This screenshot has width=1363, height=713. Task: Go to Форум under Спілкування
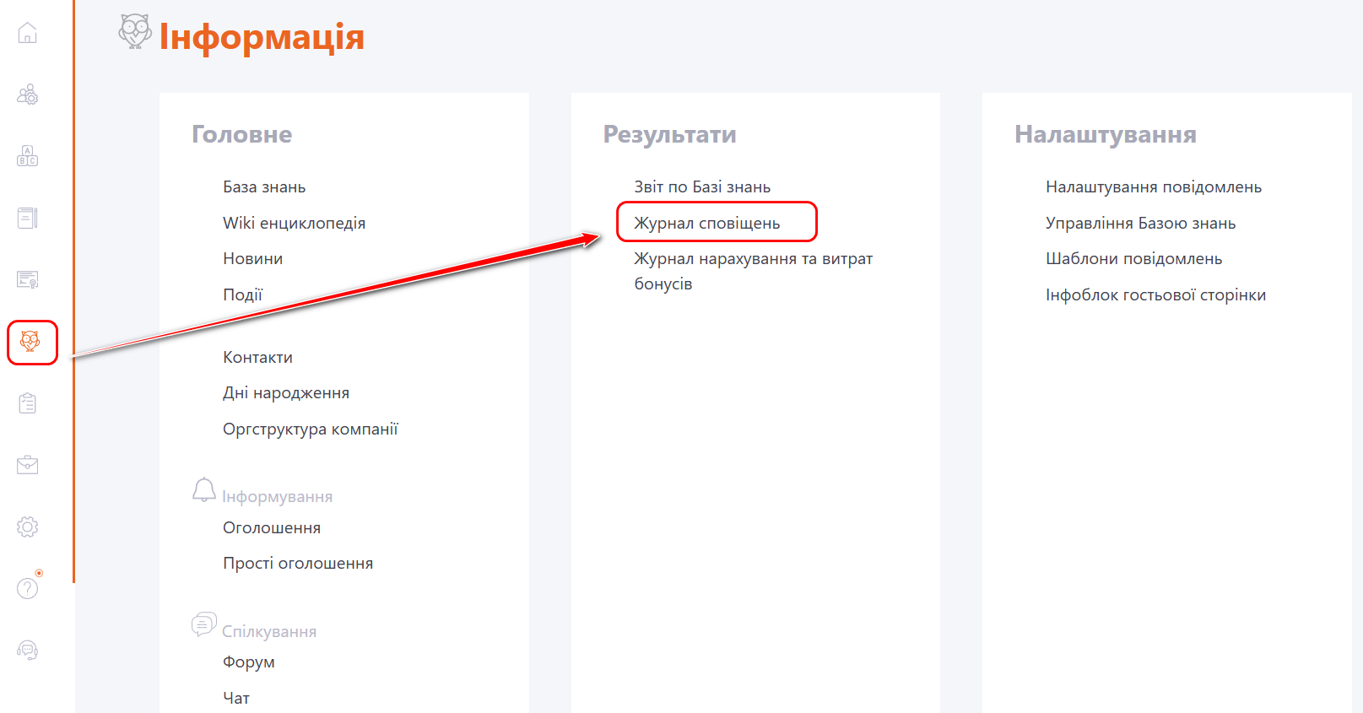(x=249, y=662)
